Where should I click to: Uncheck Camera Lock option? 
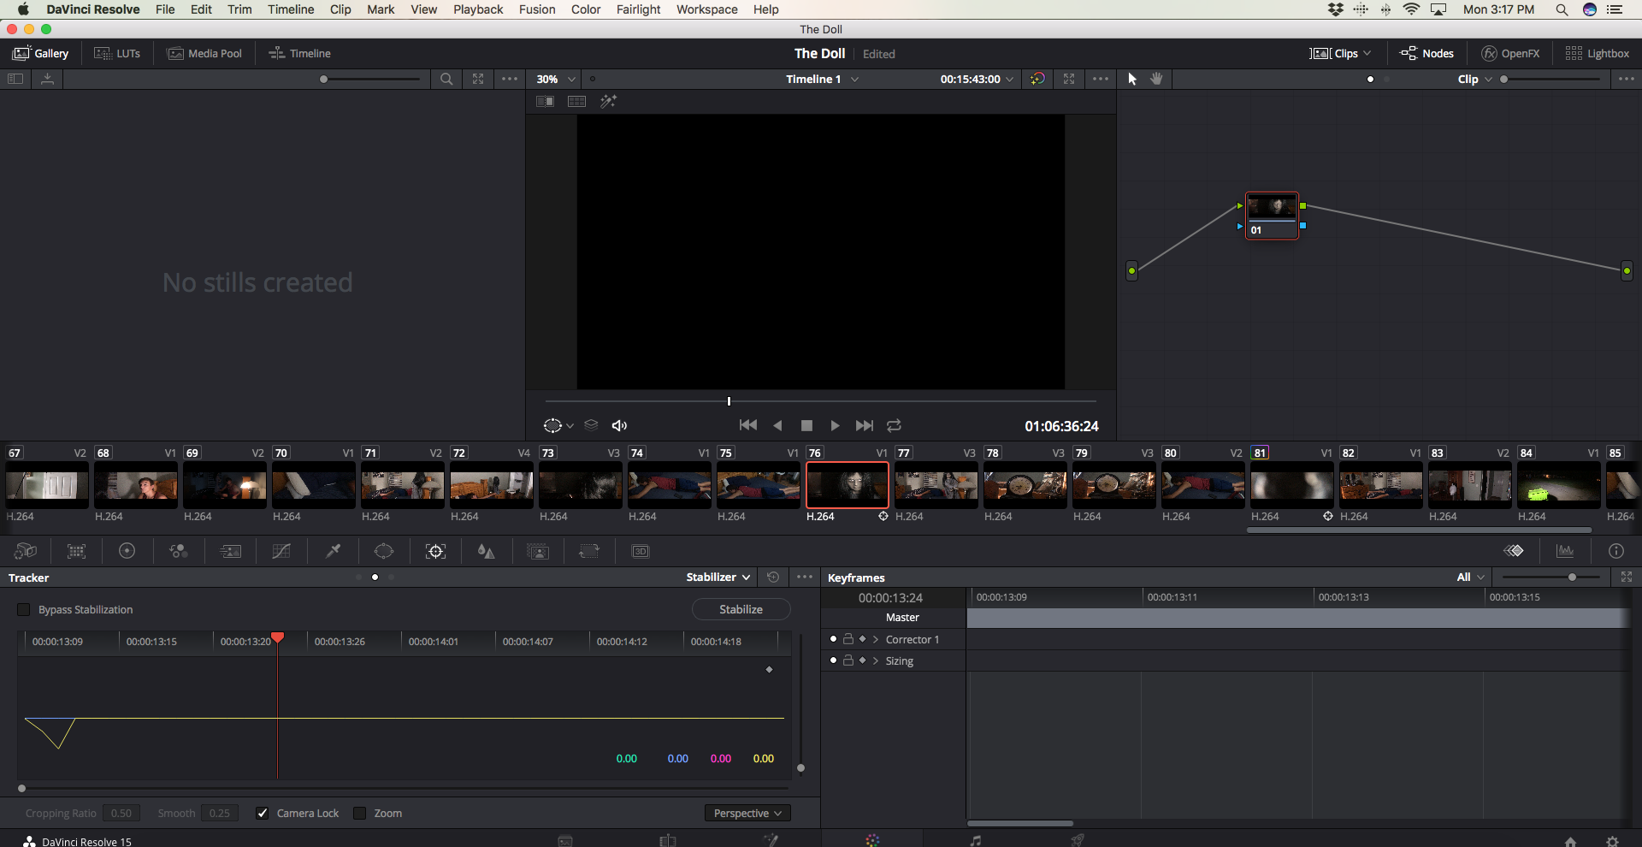pos(263,813)
